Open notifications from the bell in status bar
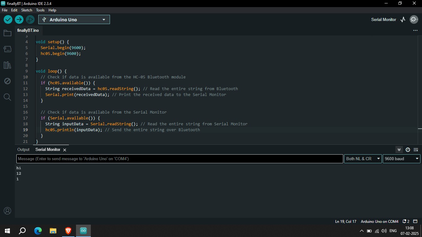The width and height of the screenshot is (422, 237). coord(404,221)
